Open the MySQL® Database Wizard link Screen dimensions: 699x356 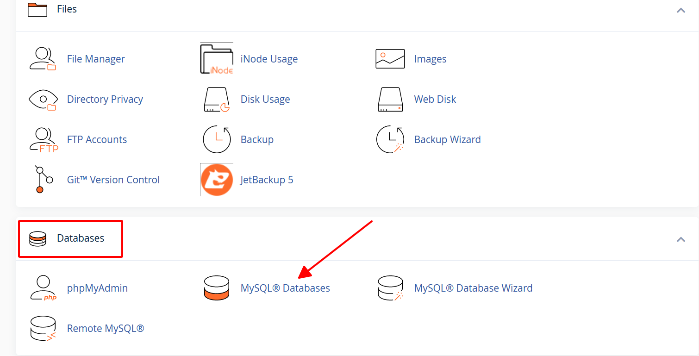click(473, 288)
